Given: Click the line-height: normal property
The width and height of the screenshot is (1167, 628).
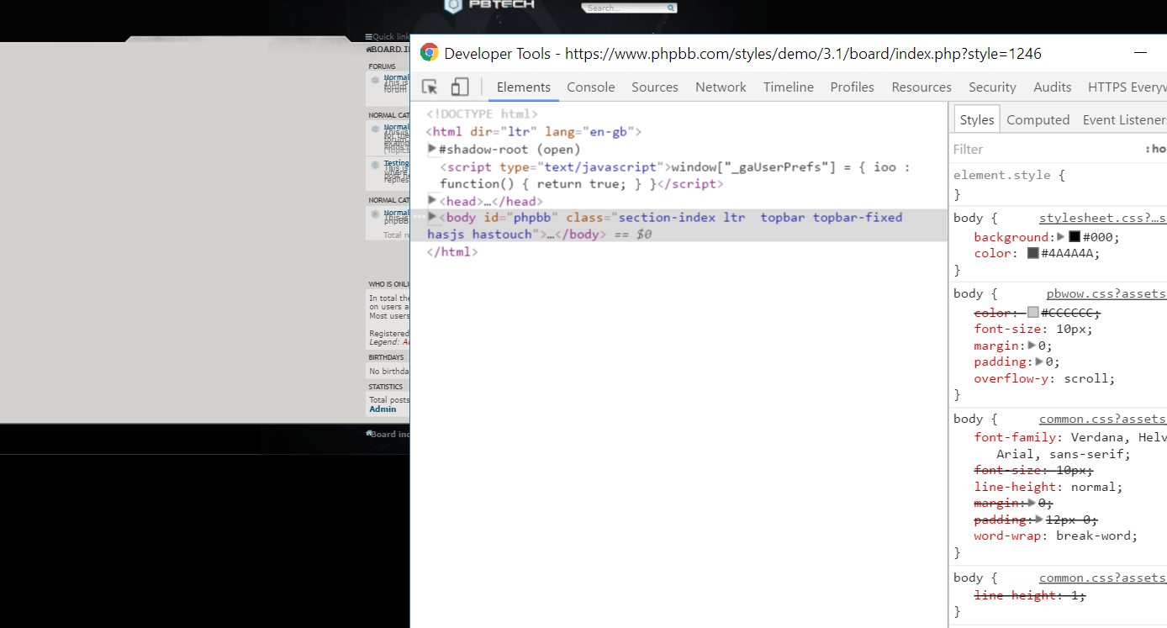Looking at the screenshot, I should (x=1048, y=487).
